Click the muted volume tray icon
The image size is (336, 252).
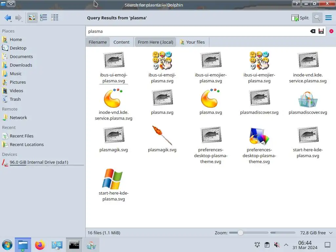click(x=277, y=245)
